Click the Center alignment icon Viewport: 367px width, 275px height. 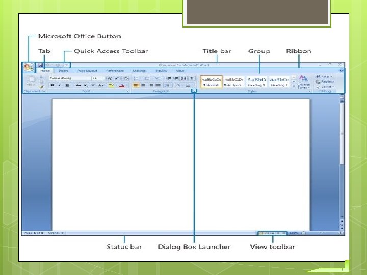[143, 85]
